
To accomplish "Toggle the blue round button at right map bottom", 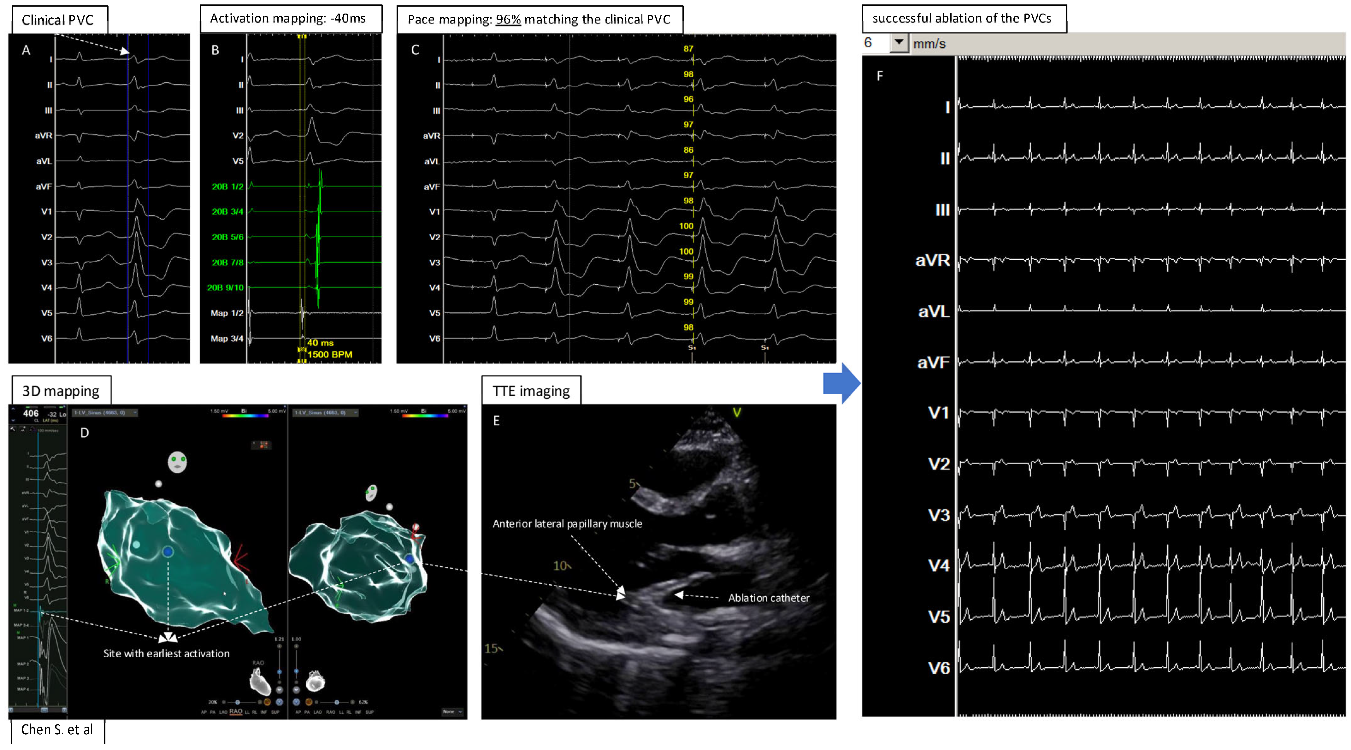I will pos(296,702).
